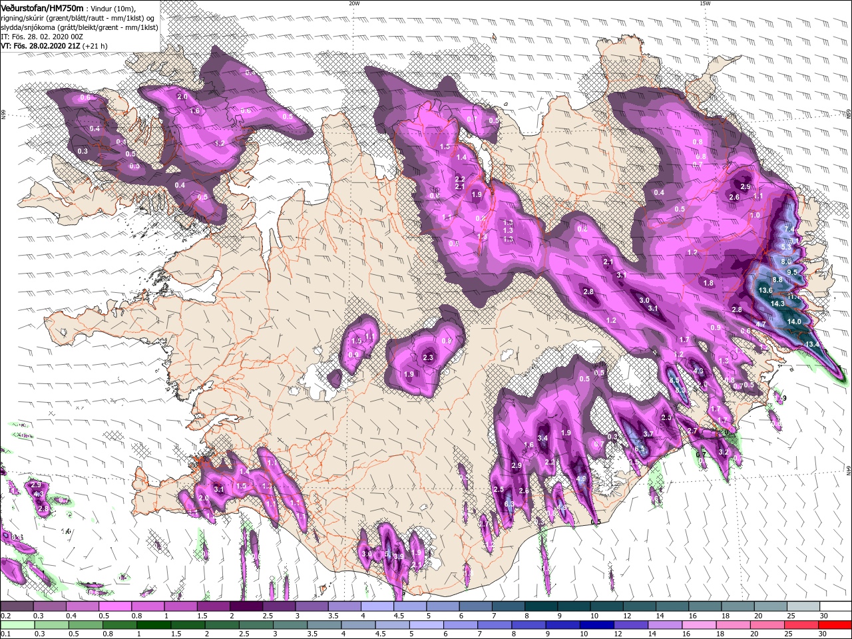Image resolution: width=852 pixels, height=639 pixels.
Task: Pick the magenta 1 swatch in snow legend
Action: tap(180, 606)
